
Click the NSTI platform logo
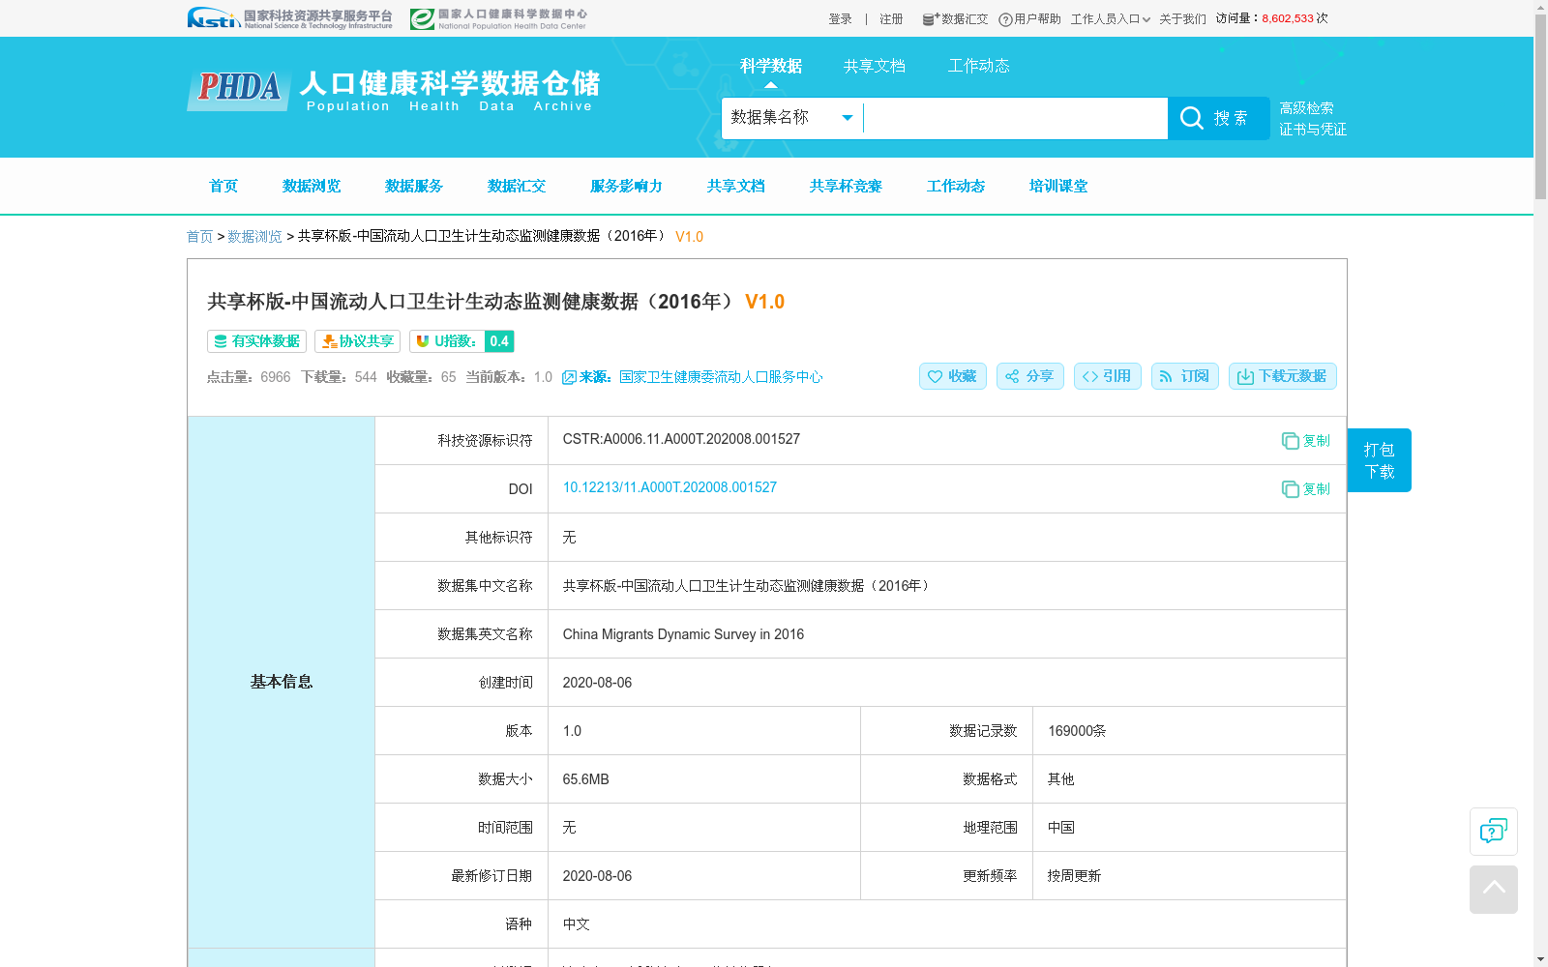(x=289, y=18)
